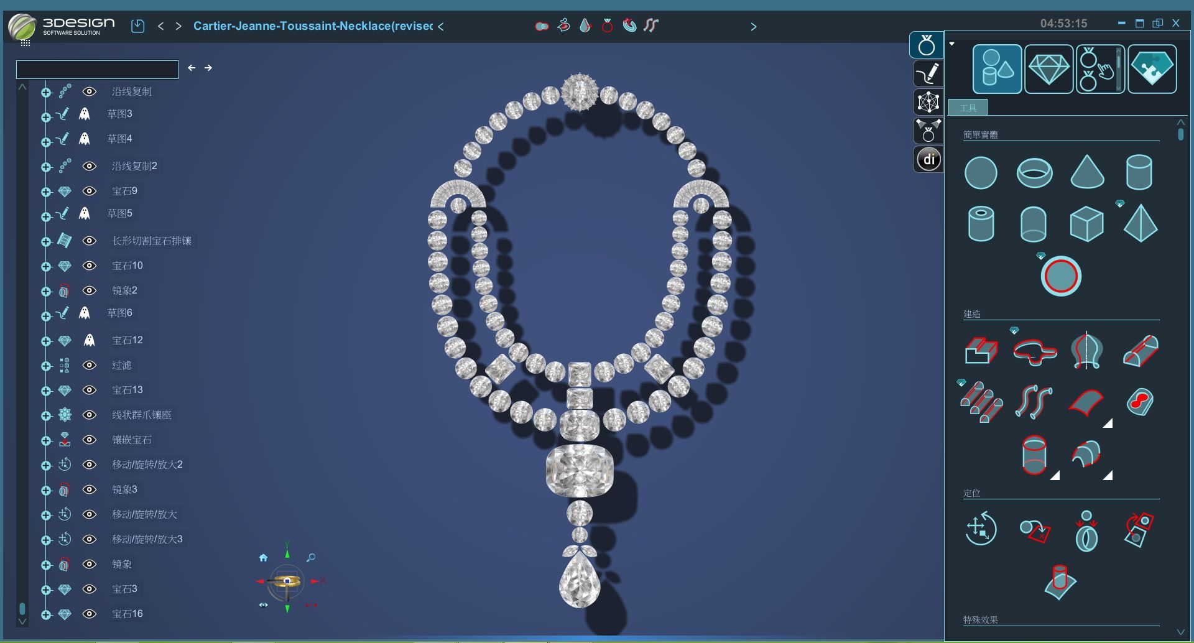The height and width of the screenshot is (643, 1194).
Task: Click the save document icon in the title bar
Action: [x=138, y=26]
